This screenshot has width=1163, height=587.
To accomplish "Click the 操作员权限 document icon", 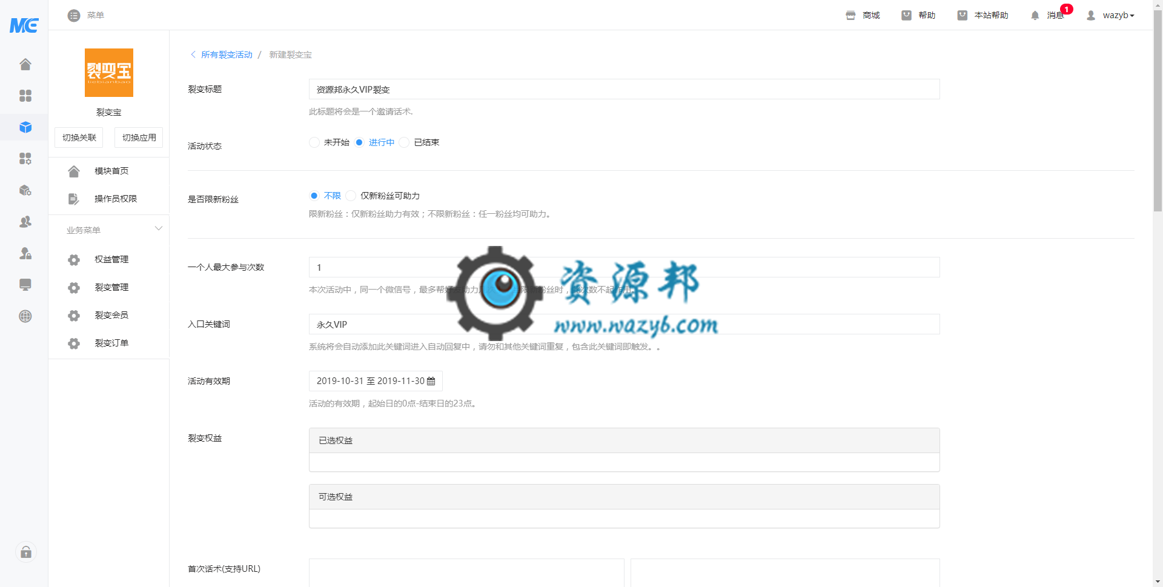I will (74, 199).
